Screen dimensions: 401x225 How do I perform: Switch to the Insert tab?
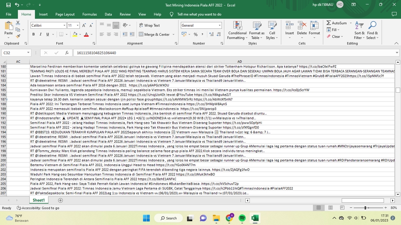click(43, 14)
